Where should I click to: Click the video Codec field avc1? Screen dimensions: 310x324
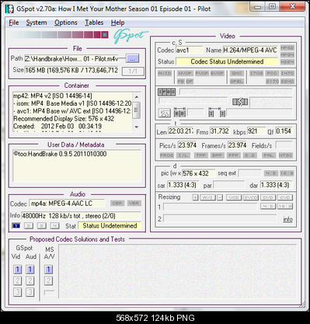pyautogui.click(x=190, y=51)
